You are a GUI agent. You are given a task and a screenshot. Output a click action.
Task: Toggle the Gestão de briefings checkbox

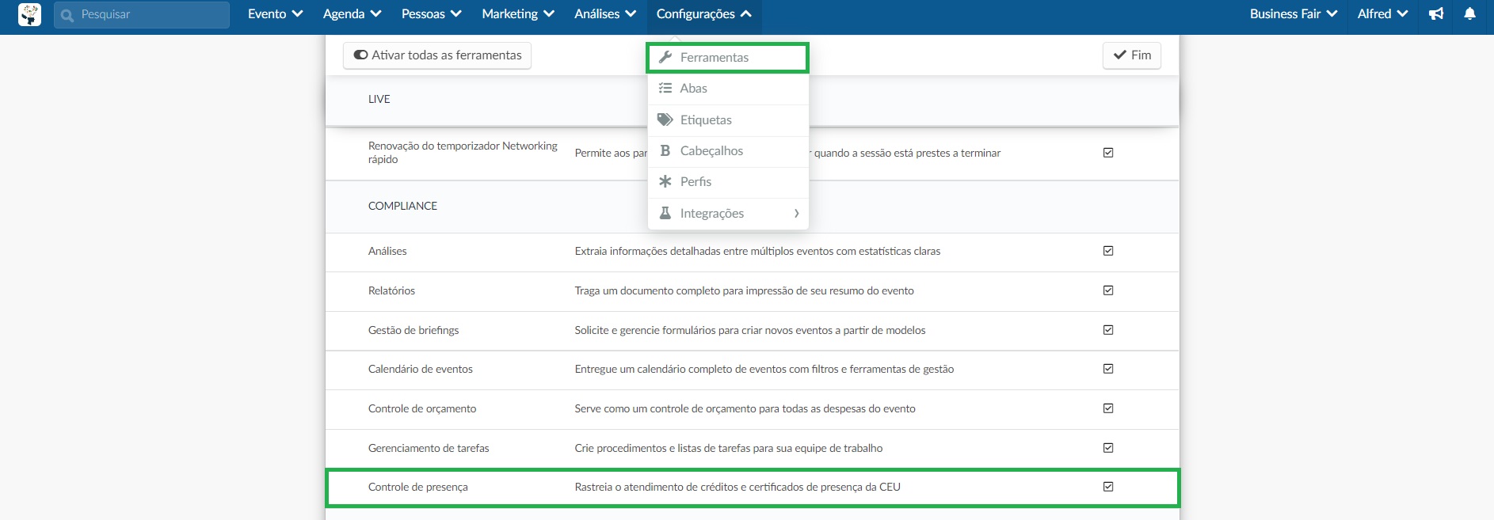pos(1108,330)
